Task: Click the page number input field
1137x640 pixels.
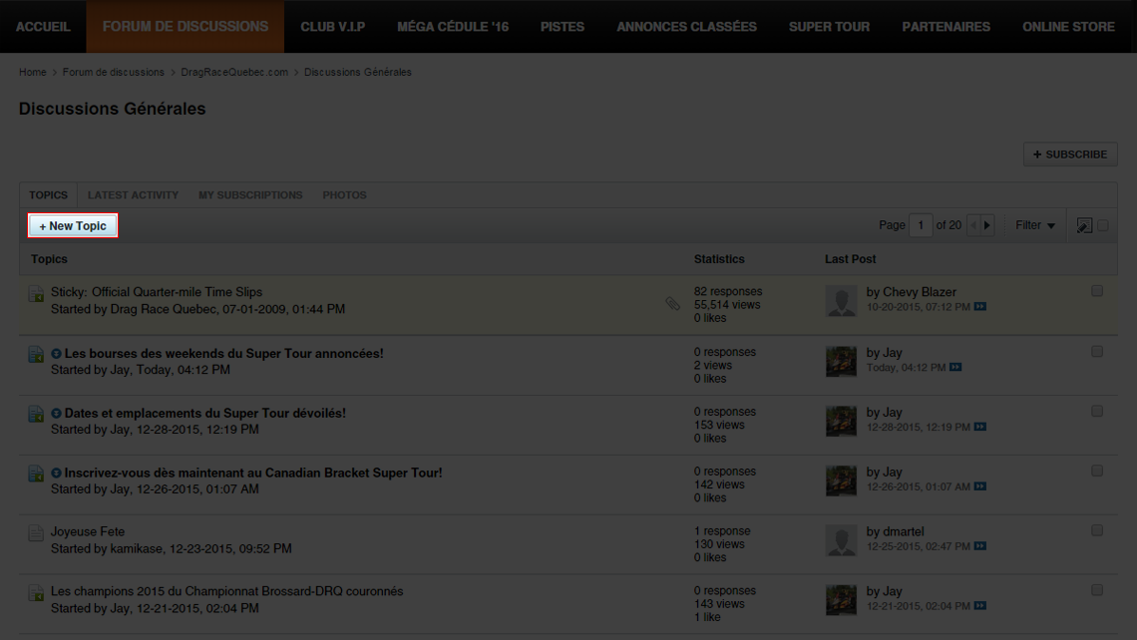Action: [921, 225]
